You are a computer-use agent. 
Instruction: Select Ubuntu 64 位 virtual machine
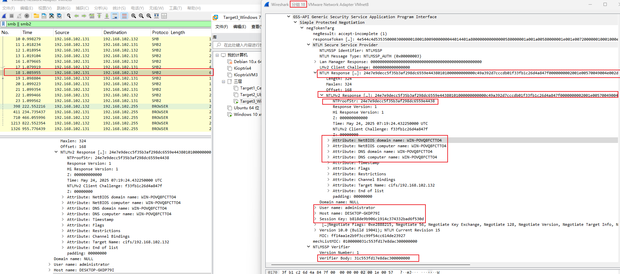[x=243, y=108]
